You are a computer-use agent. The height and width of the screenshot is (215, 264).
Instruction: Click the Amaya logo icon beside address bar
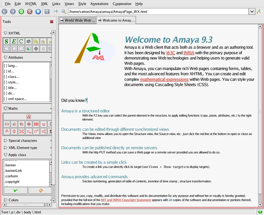tap(259, 12)
